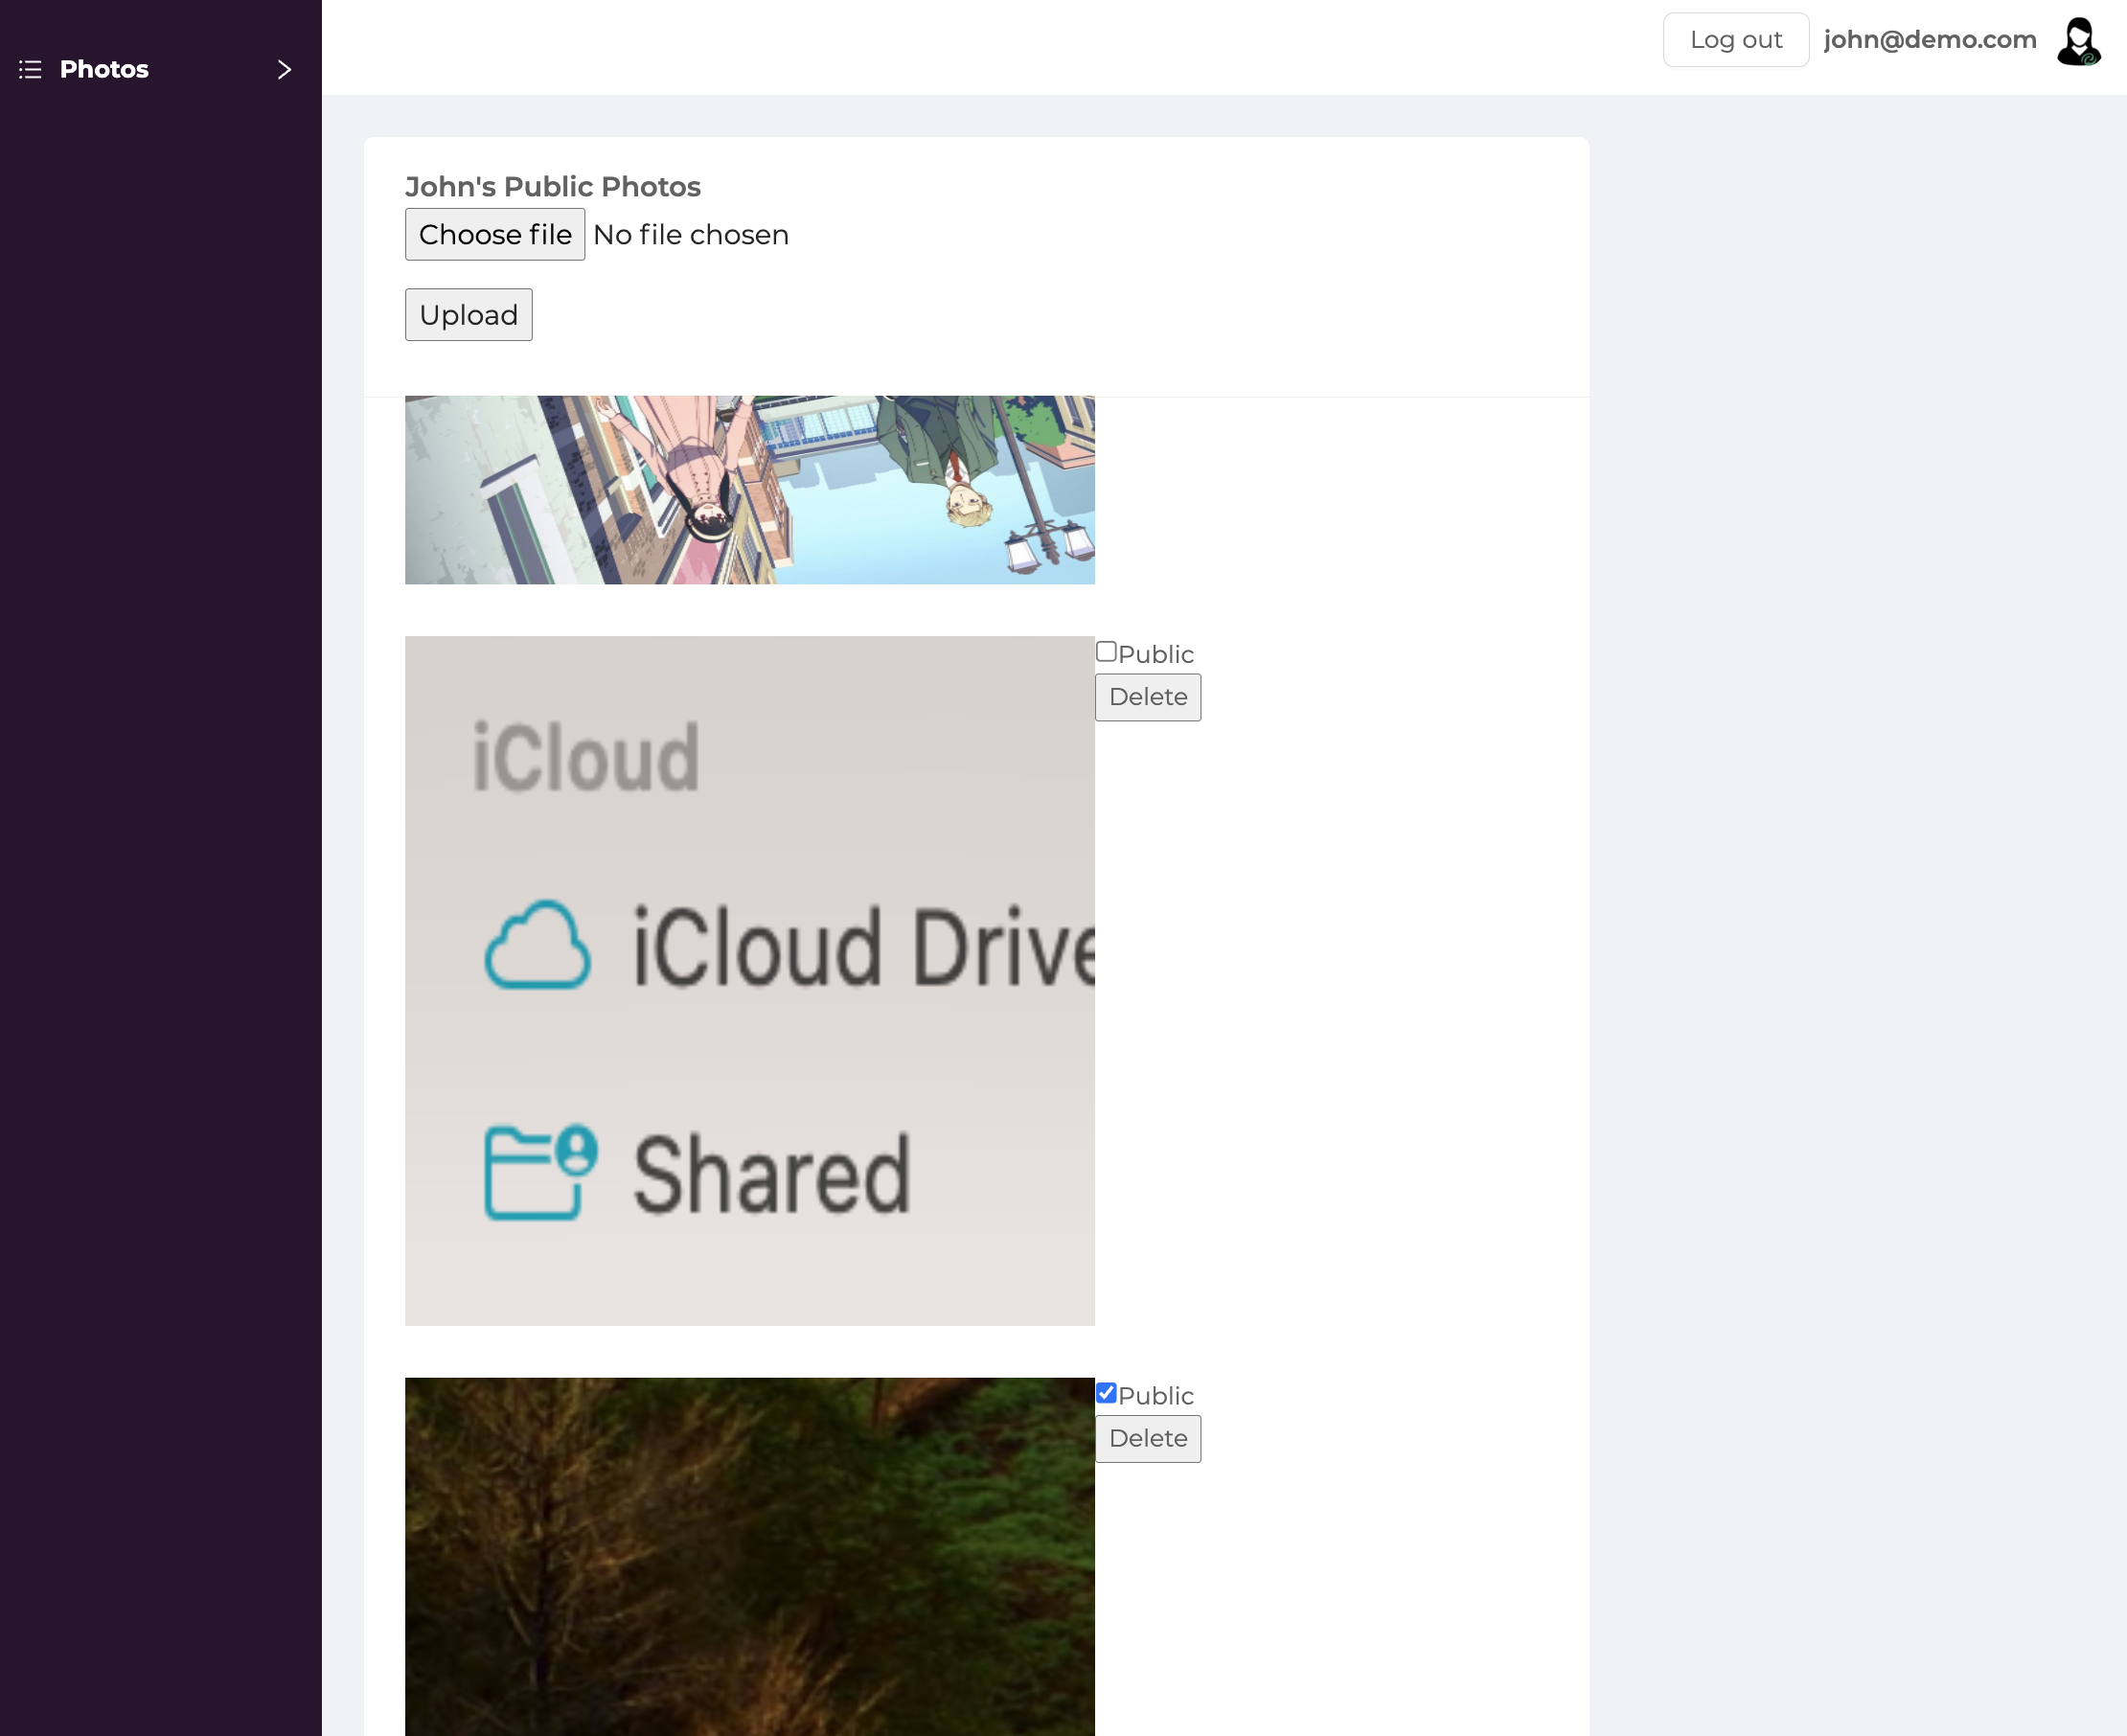2127x1736 pixels.
Task: Expand the Photos sidebar chevron arrow
Action: point(284,69)
